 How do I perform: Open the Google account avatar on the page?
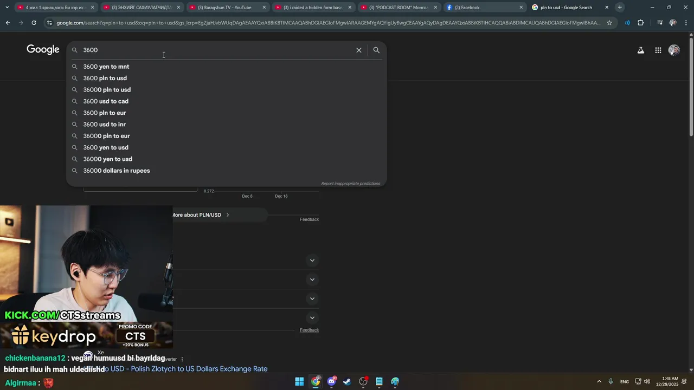[674, 50]
